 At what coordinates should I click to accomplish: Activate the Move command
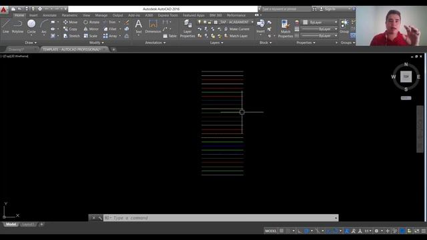point(70,22)
